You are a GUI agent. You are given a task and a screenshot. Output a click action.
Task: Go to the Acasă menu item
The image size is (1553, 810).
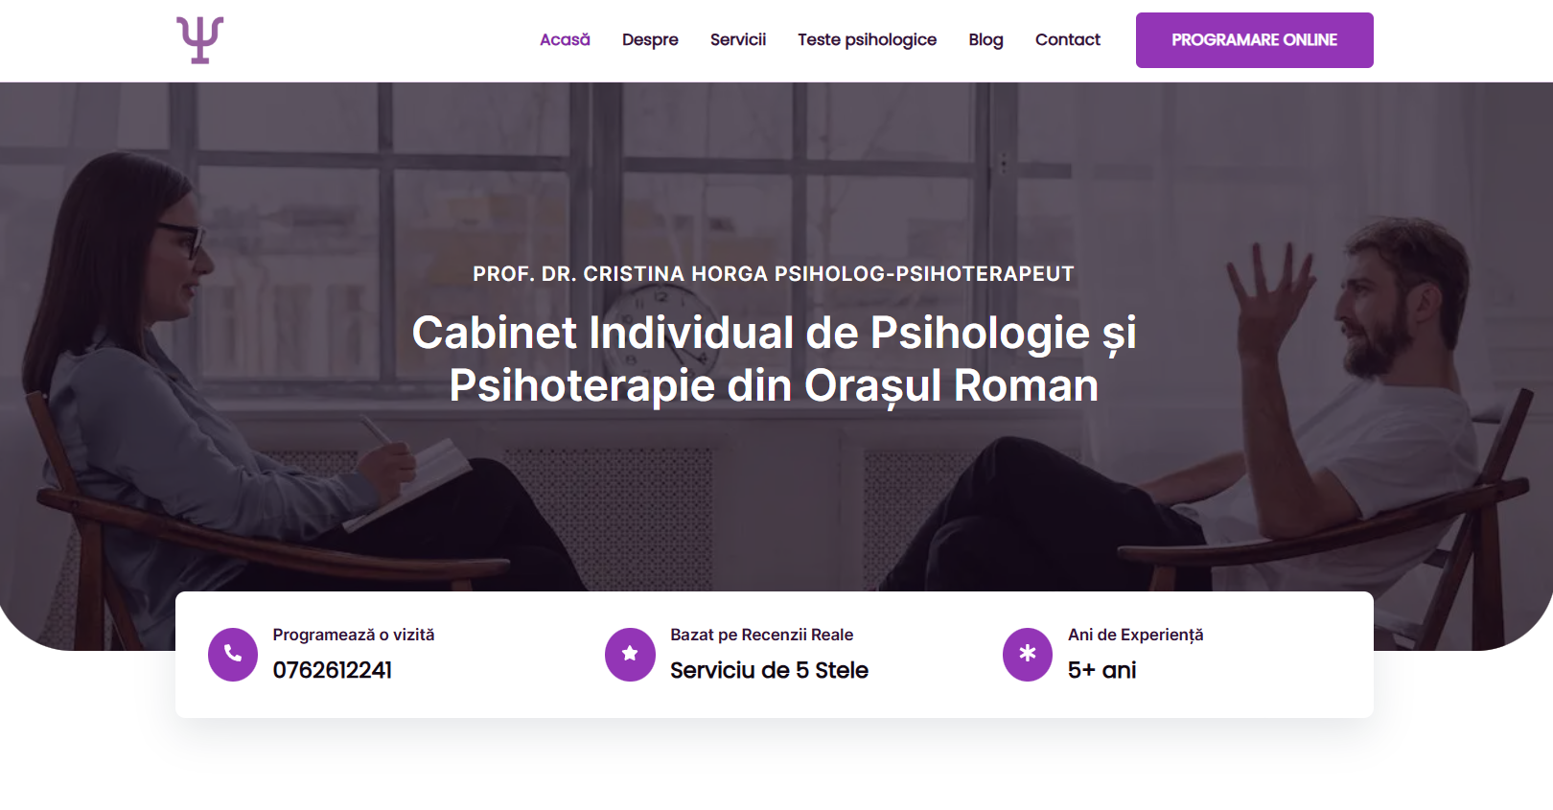pos(565,40)
